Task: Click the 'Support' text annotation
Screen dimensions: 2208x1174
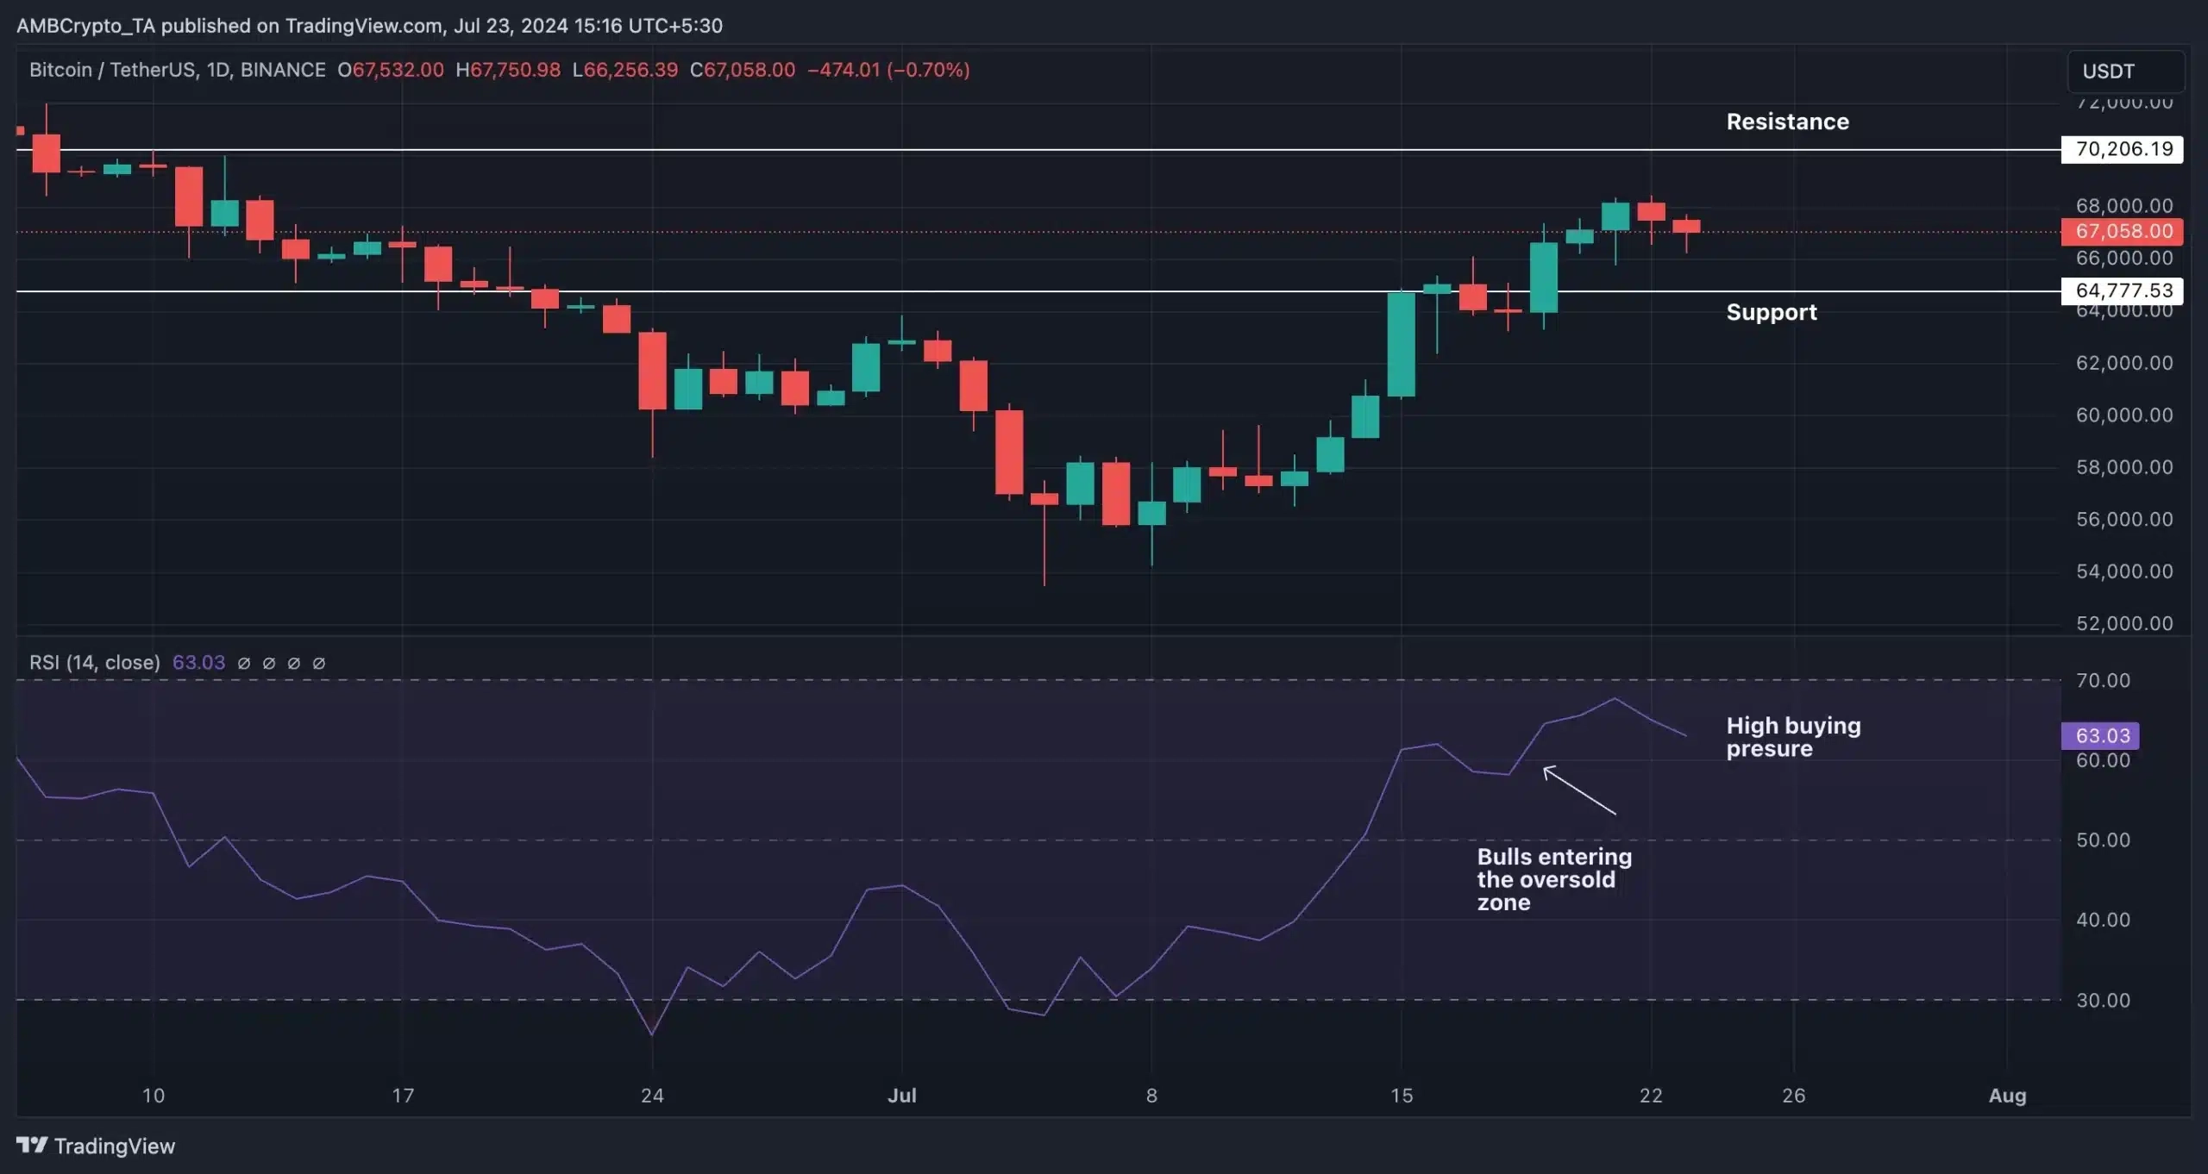Action: coord(1772,312)
